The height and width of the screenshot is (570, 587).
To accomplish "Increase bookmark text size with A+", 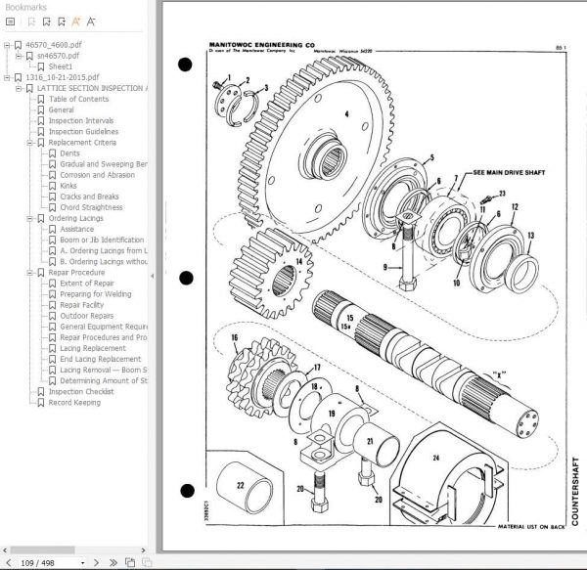I will pyautogui.click(x=76, y=22).
